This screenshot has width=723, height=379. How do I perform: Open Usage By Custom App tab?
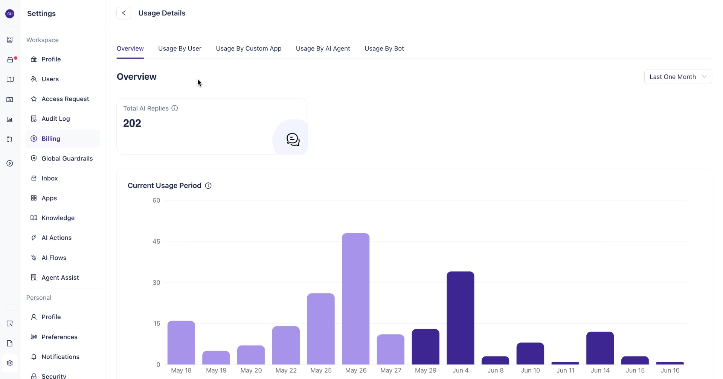(249, 49)
